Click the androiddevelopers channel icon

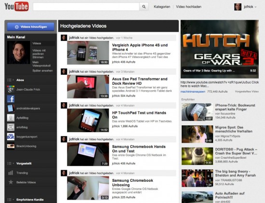[11, 108]
